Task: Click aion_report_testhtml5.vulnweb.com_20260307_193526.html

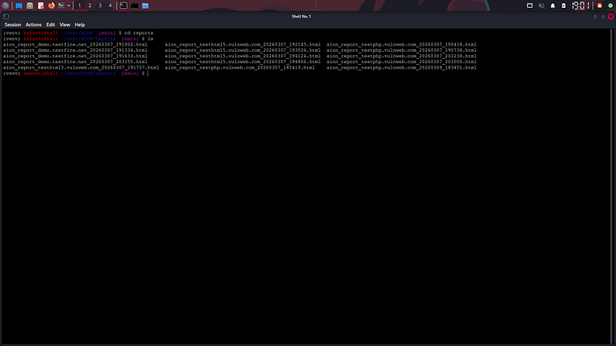Action: click(x=242, y=50)
